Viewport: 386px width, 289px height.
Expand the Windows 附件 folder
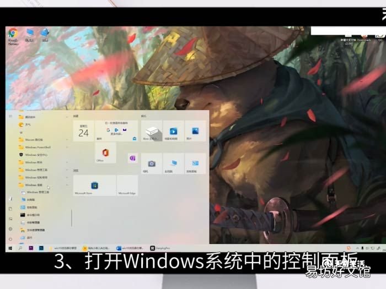pos(42,162)
